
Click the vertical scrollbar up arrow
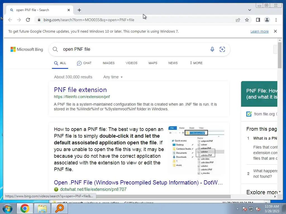coord(280,40)
